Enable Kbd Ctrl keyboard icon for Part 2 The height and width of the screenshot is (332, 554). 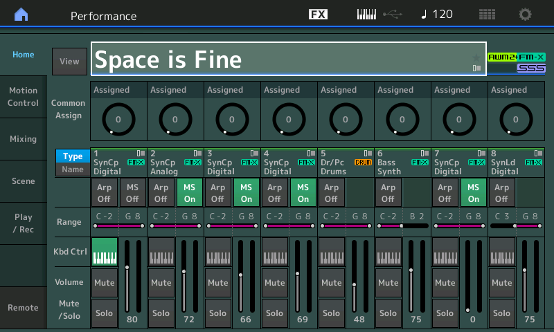click(x=161, y=252)
